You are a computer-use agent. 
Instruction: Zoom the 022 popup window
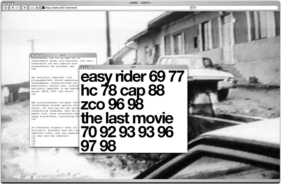(90, 67)
